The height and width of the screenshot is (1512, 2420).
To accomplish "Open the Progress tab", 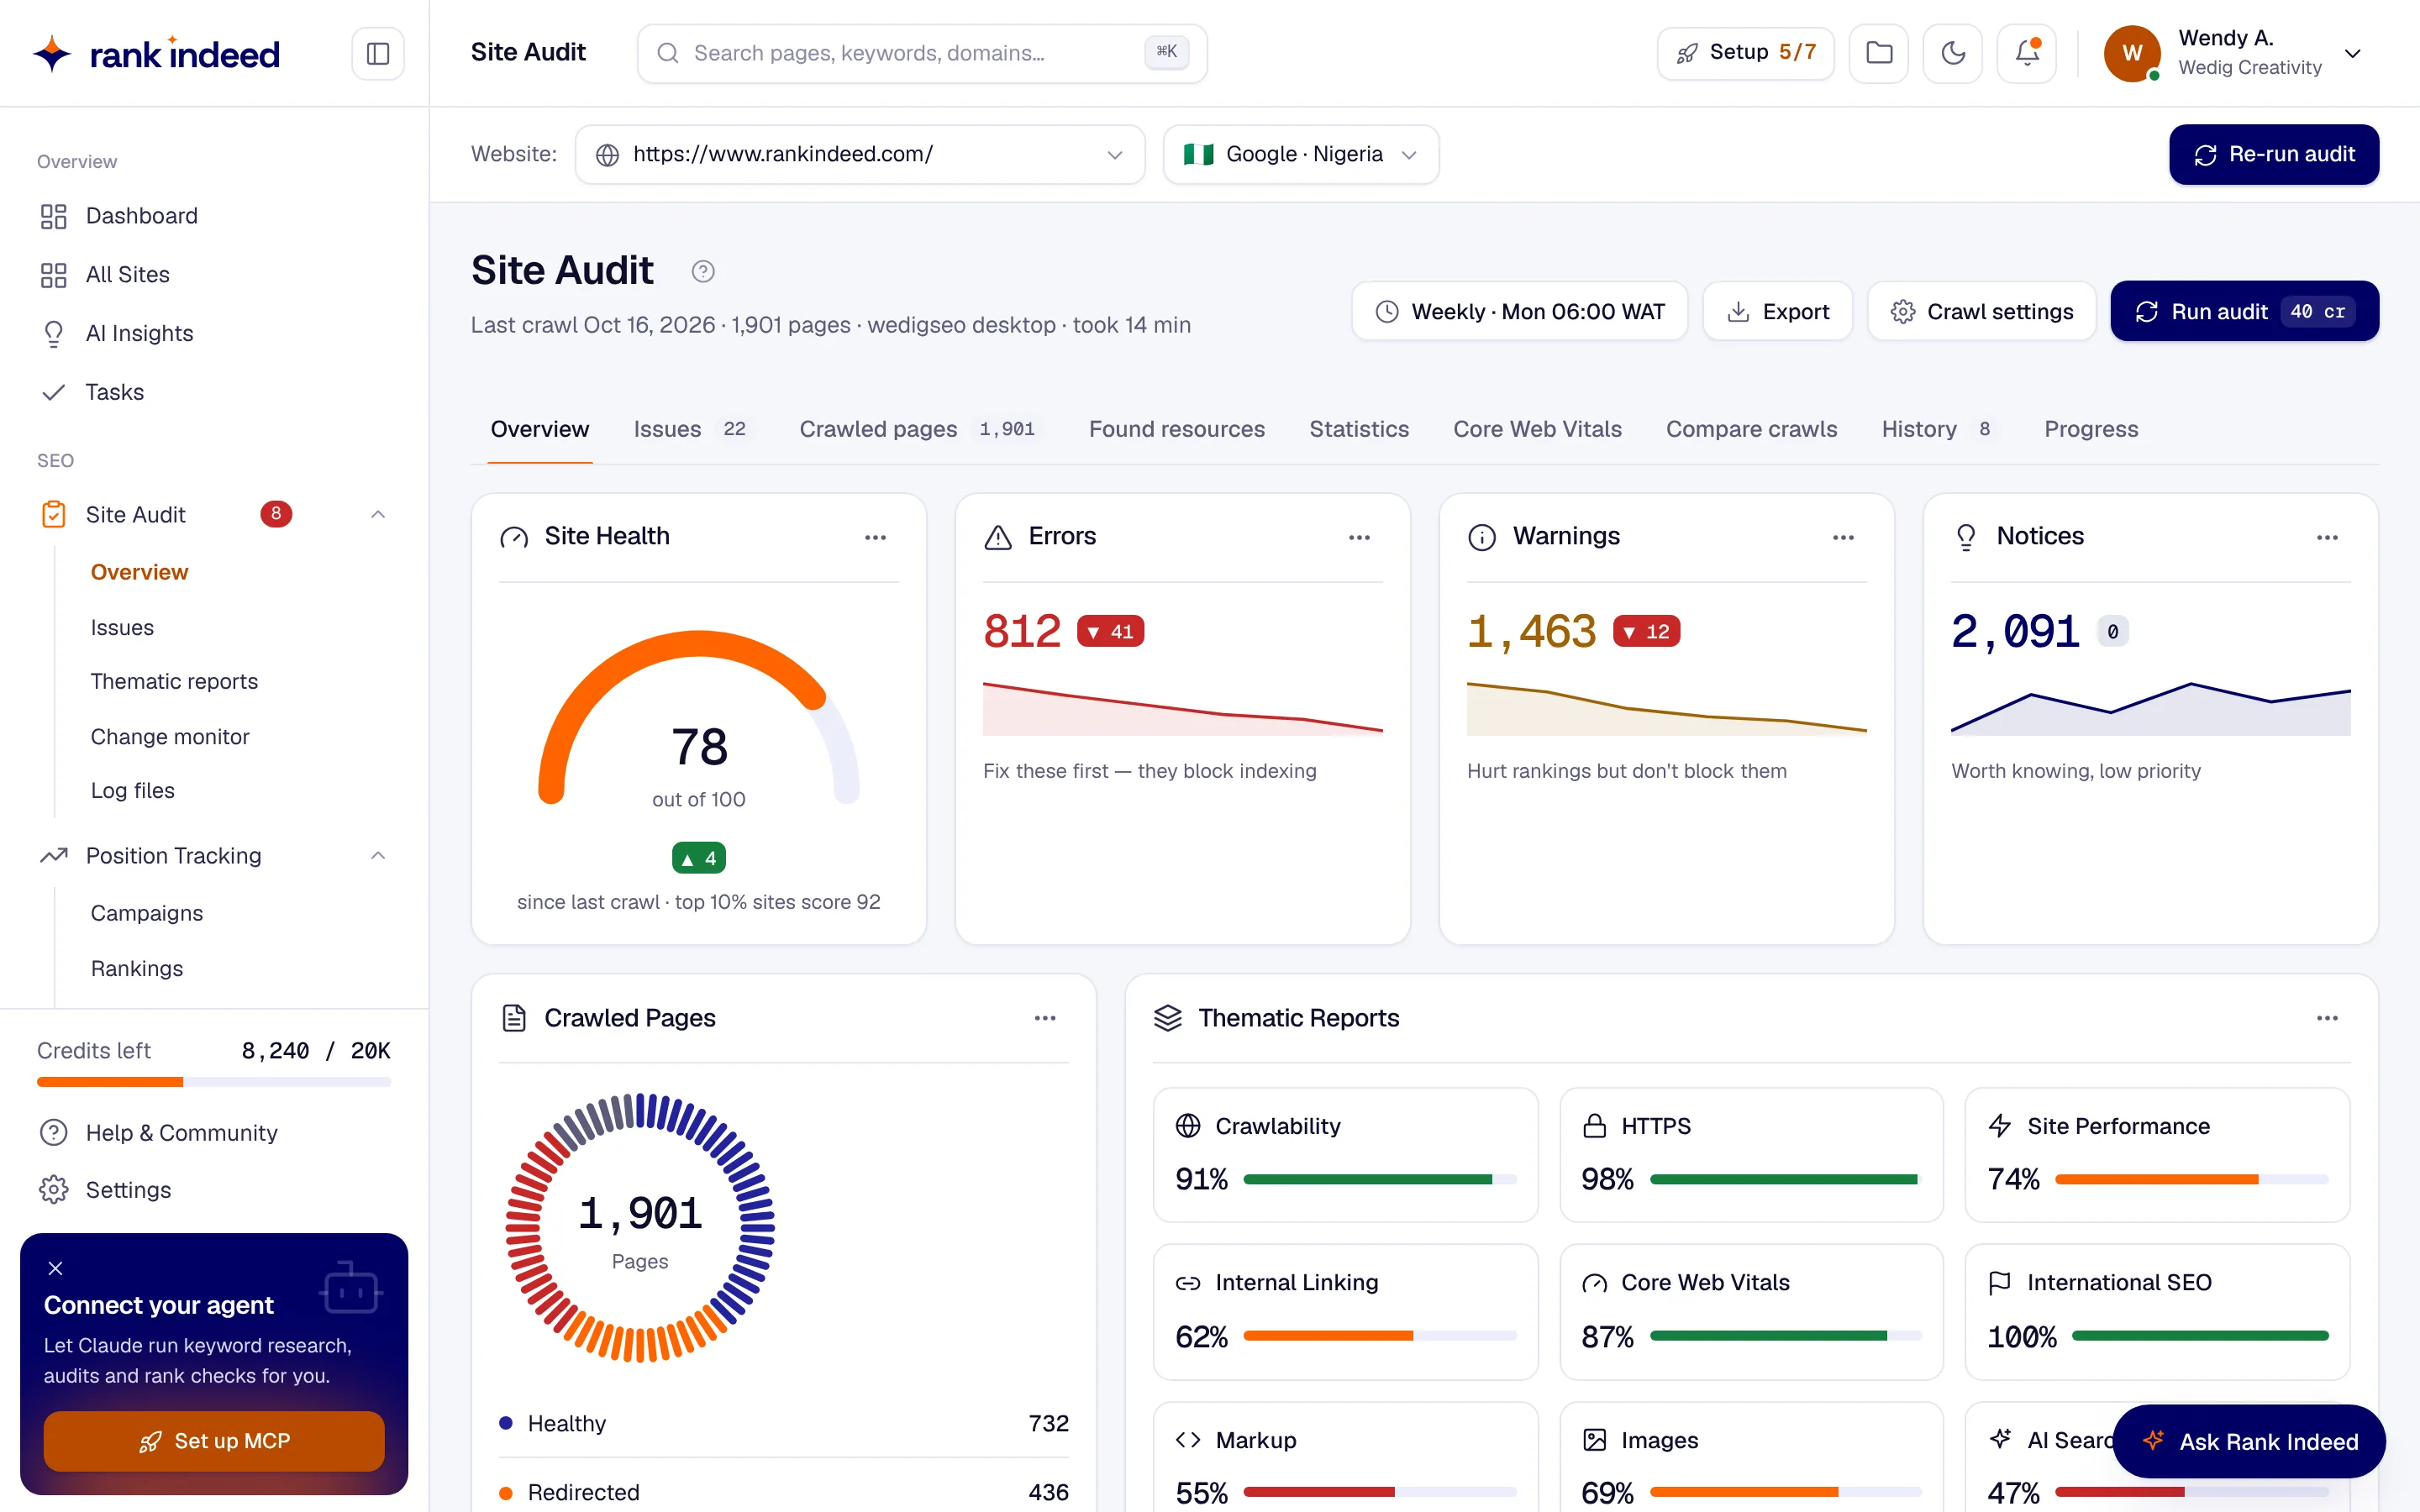I will (2091, 429).
